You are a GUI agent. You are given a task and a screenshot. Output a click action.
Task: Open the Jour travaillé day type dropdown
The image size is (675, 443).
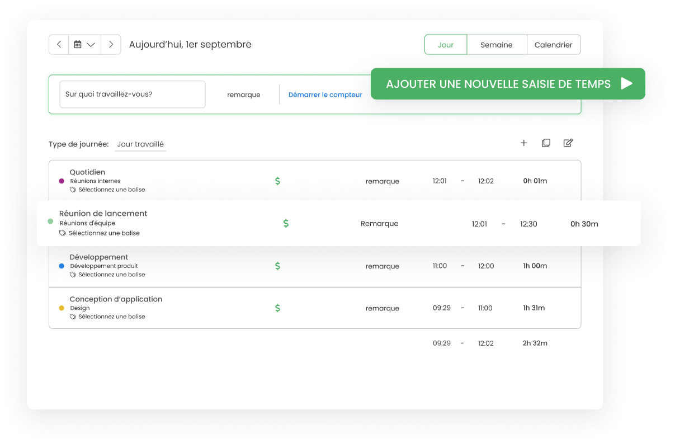tap(140, 144)
